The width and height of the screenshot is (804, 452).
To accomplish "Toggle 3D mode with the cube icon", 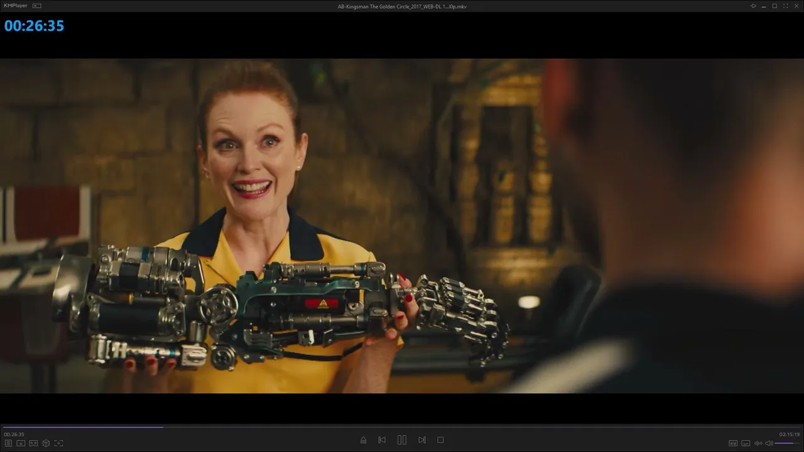I will click(x=46, y=443).
